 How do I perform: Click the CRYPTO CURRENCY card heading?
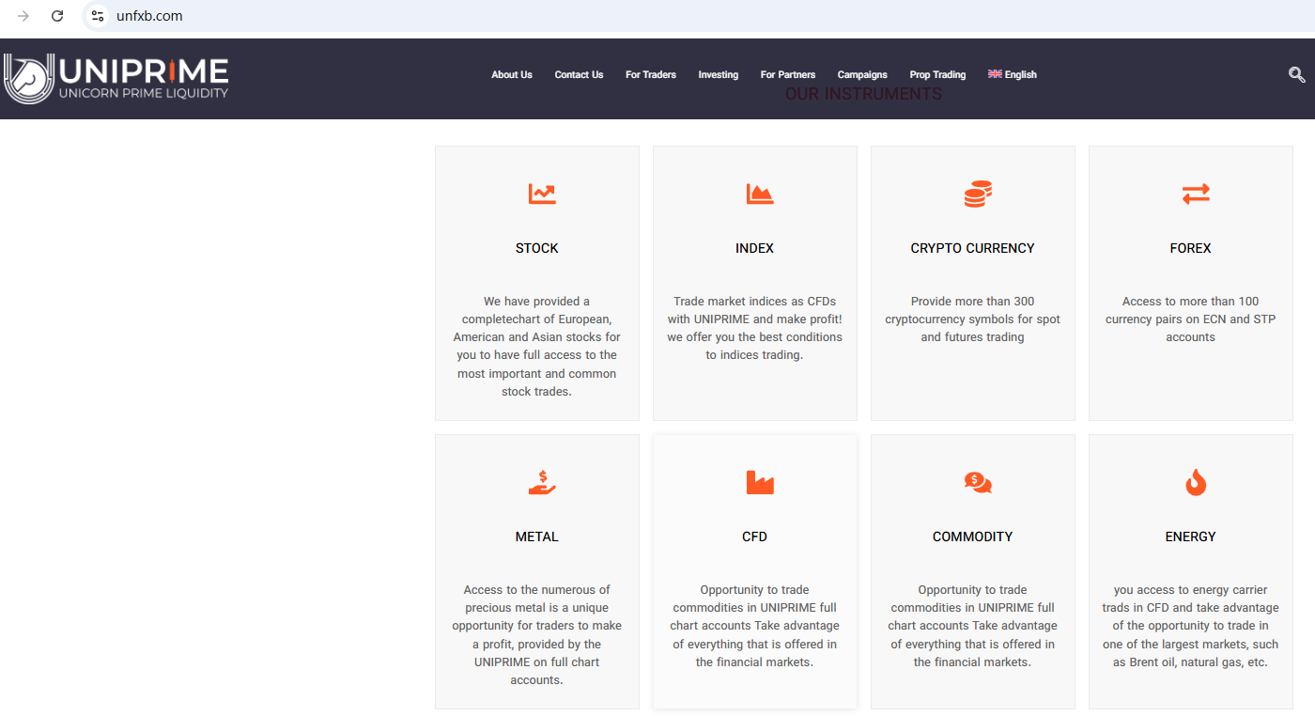[973, 248]
